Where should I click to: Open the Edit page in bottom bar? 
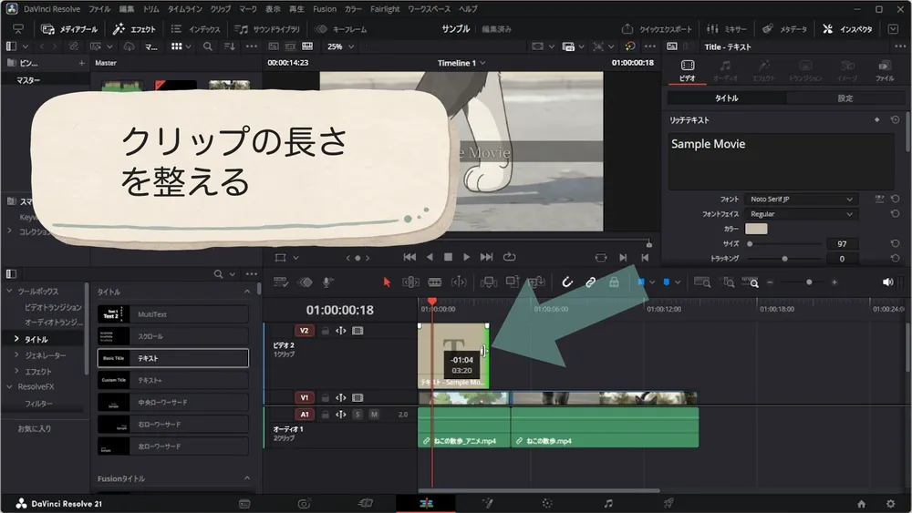[x=426, y=504]
